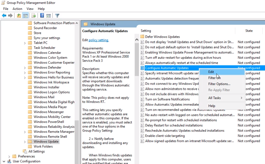Open the Defer Windows Updates folder

162,37
